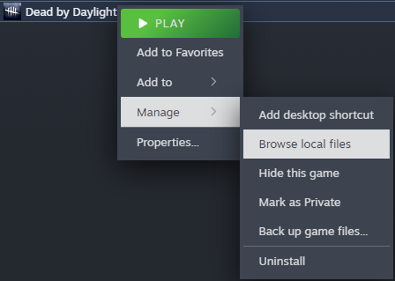Click the separator line above Uninstall
The image size is (395, 281).
point(317,246)
